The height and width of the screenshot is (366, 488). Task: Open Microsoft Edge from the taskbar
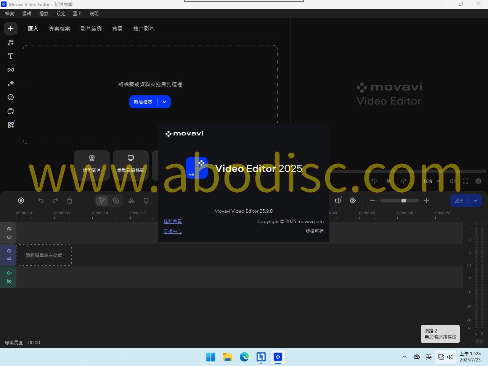click(x=244, y=357)
